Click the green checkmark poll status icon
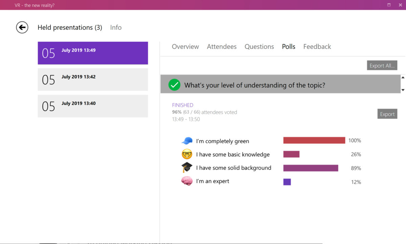 [x=174, y=85]
